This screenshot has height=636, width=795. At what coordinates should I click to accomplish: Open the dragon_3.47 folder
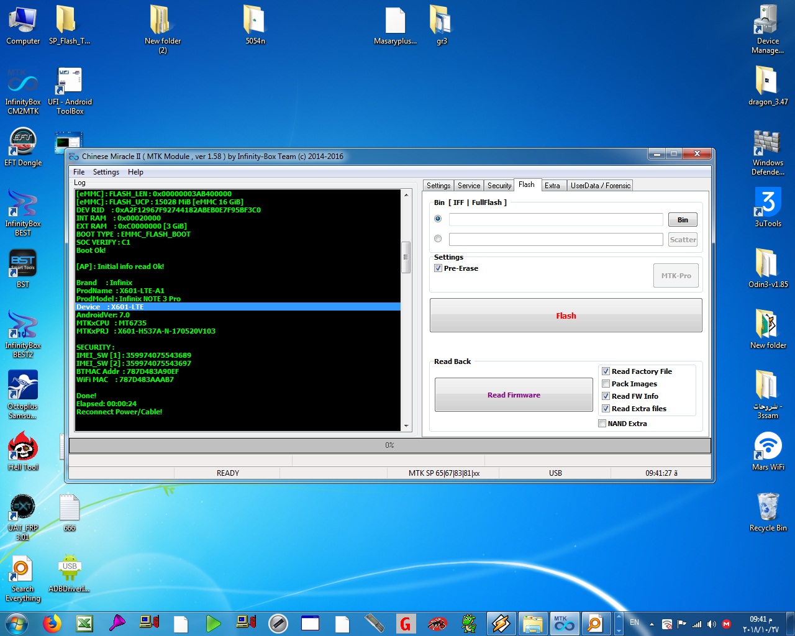(768, 86)
